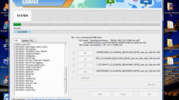Select the 'DO NOT TURN OFF TARGET!!' log line
179x100 pixels.
click(33, 61)
